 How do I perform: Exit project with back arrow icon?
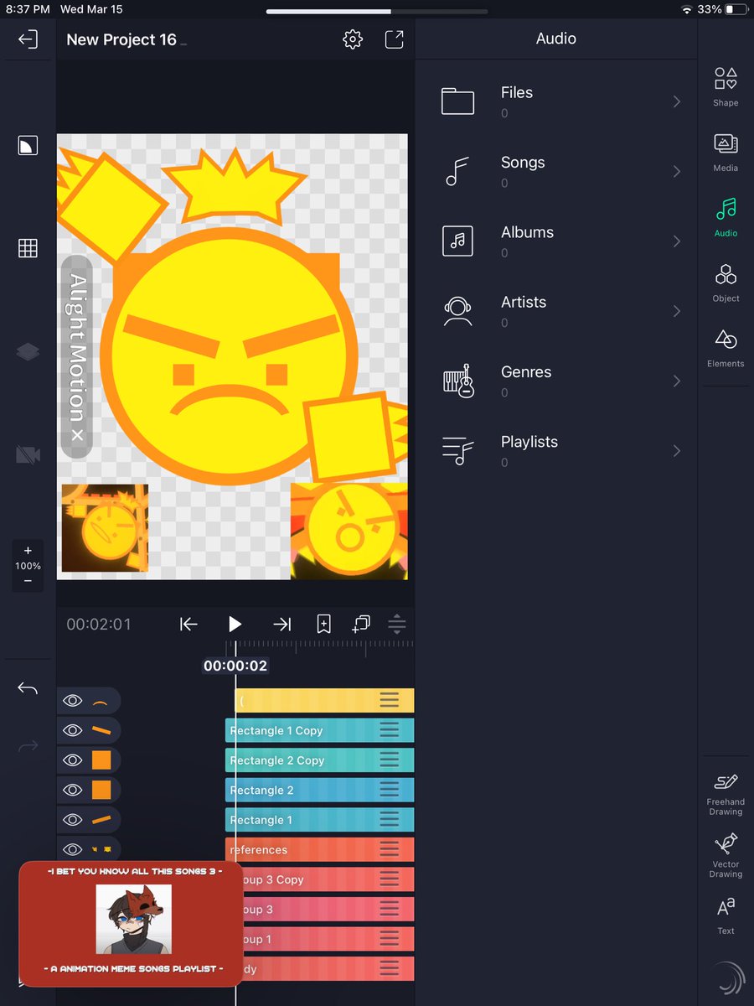click(28, 39)
